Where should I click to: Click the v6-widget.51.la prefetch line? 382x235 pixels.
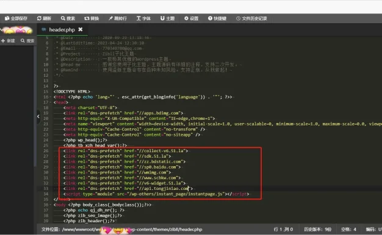[124, 183]
